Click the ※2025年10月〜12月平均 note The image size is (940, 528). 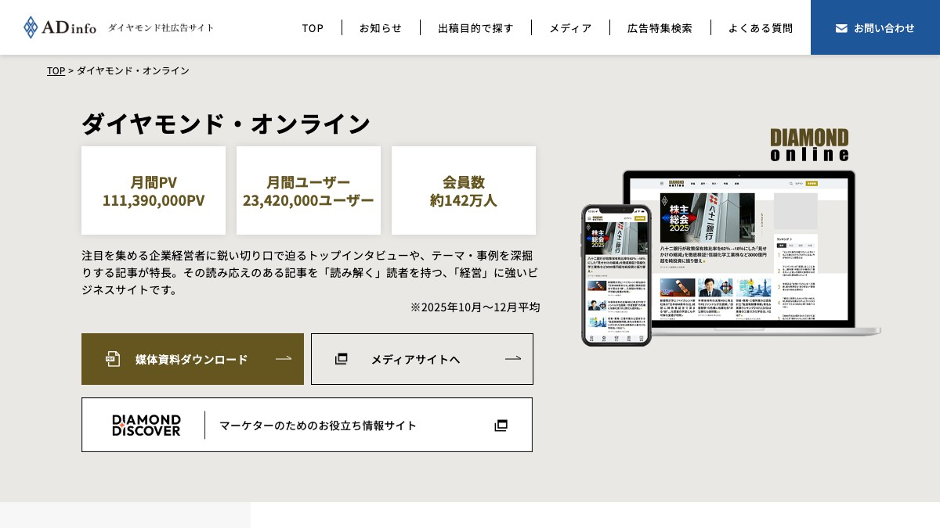[x=475, y=307]
